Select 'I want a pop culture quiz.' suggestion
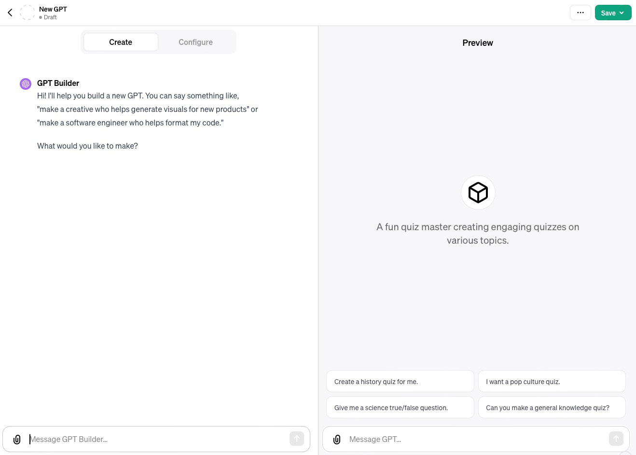 pos(552,381)
